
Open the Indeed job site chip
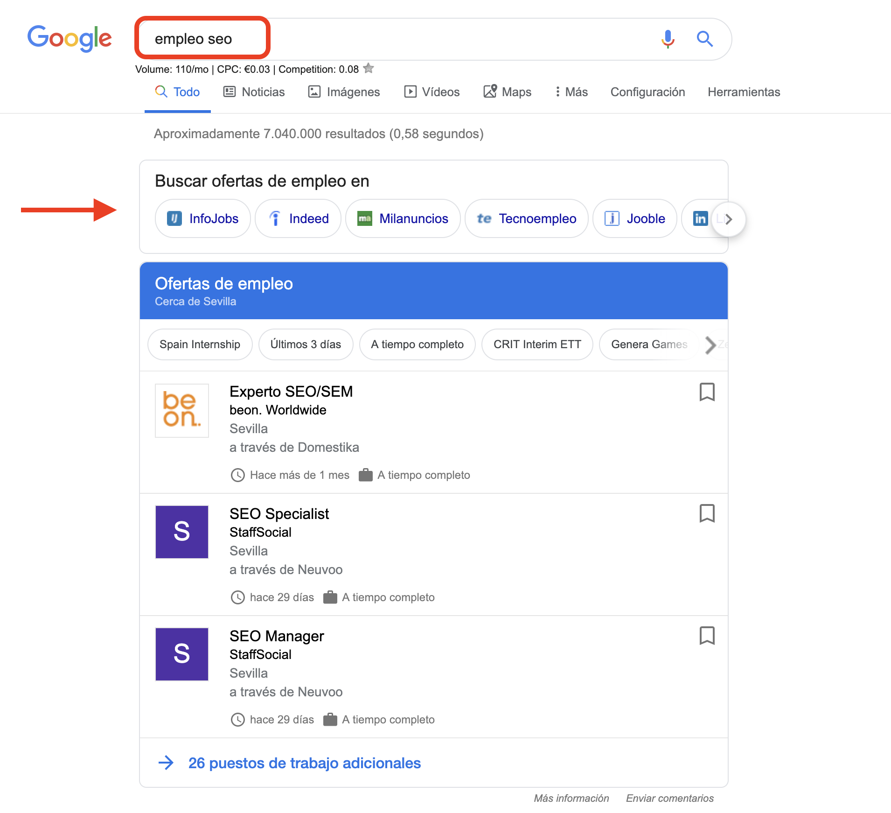point(298,218)
